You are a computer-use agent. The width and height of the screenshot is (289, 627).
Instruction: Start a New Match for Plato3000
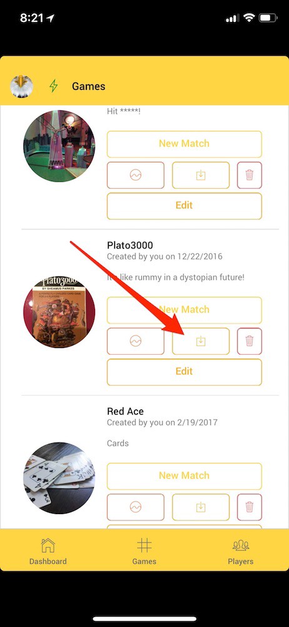pyautogui.click(x=185, y=310)
